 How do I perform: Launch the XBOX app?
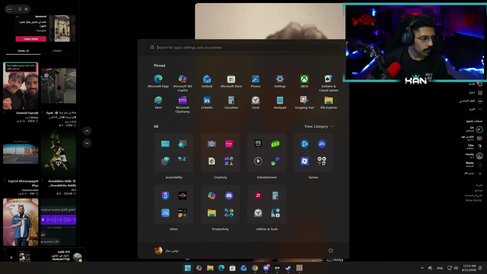[304, 81]
